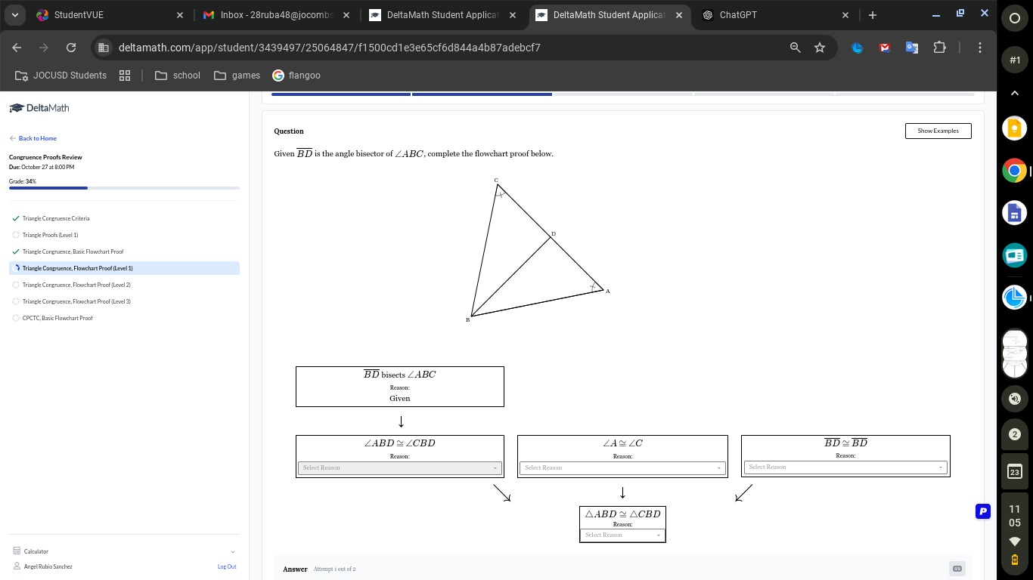Open Google Keep from the shelf

[x=1015, y=128]
